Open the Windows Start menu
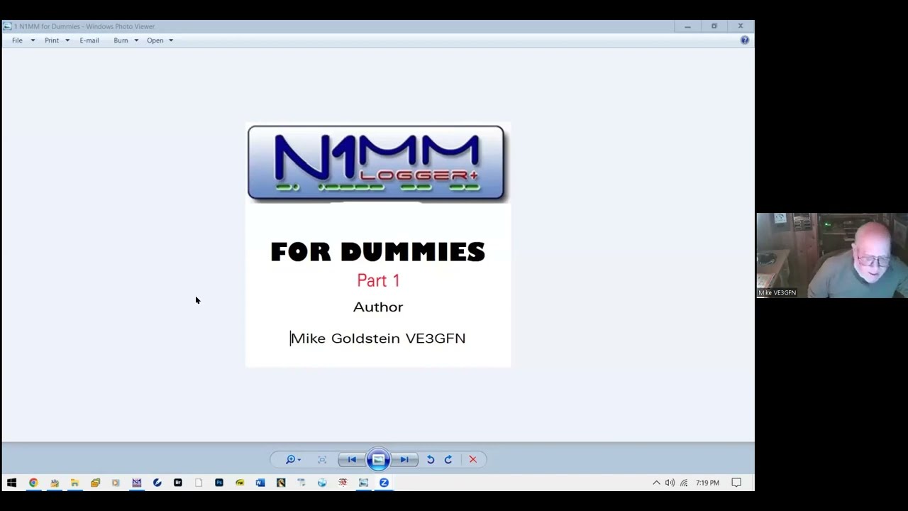This screenshot has height=511, width=908. tap(11, 483)
